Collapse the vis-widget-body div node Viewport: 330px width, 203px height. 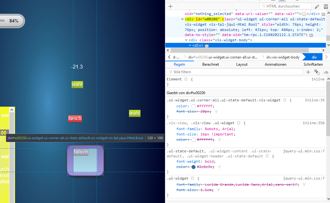pos(186,40)
